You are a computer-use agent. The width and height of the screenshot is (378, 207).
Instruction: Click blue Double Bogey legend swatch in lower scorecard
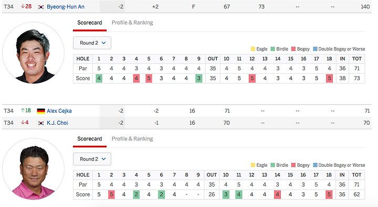tap(315, 165)
